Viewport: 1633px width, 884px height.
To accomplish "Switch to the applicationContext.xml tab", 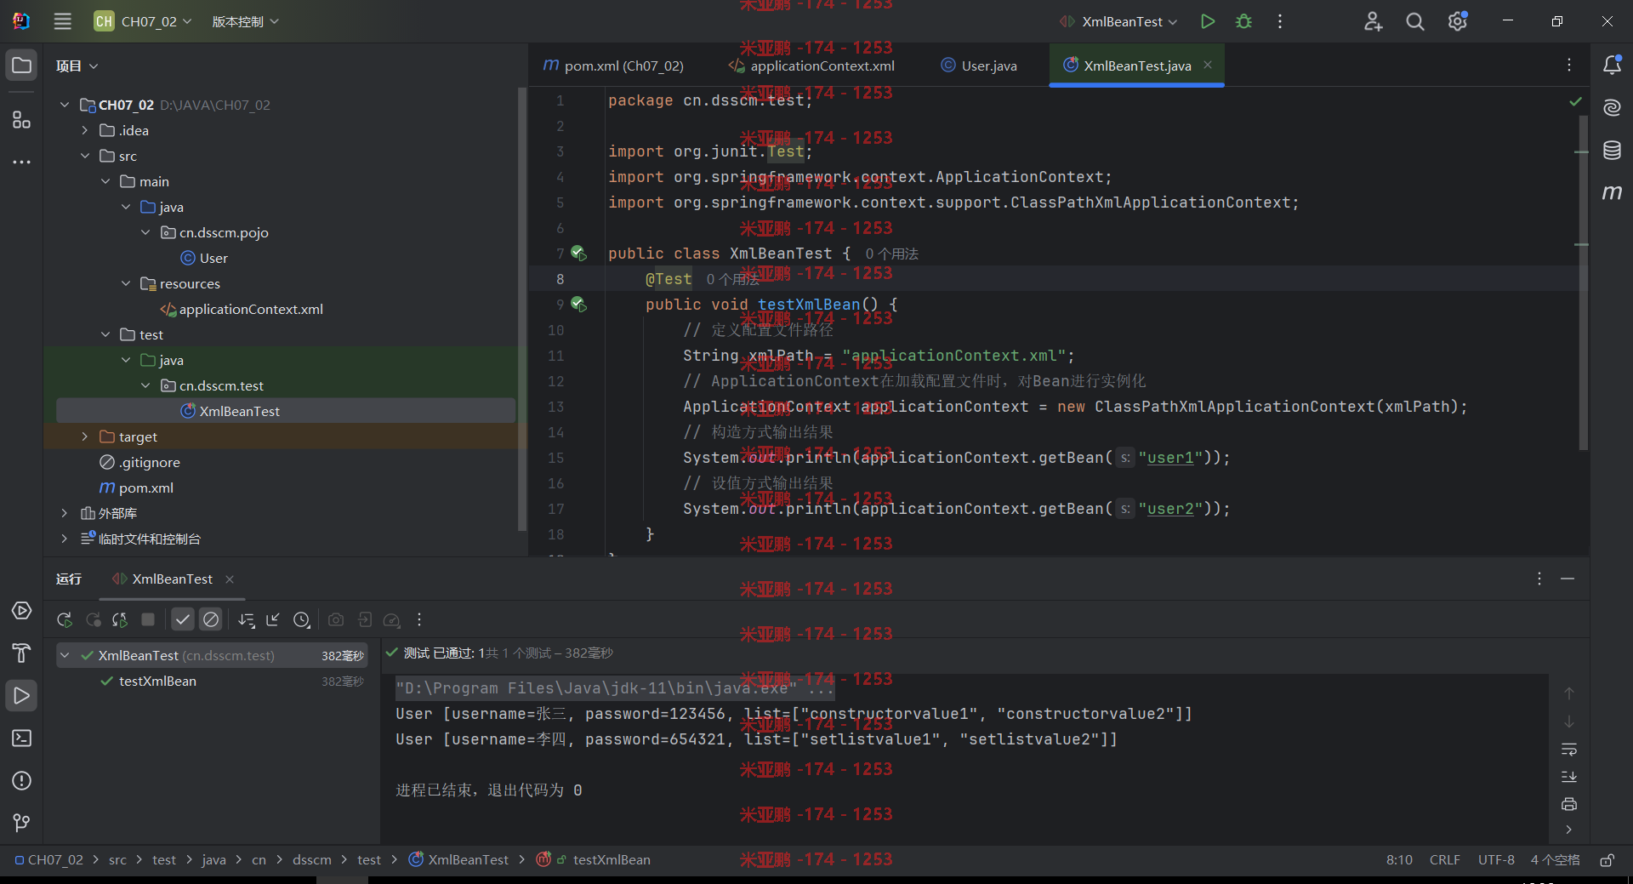I will point(812,66).
